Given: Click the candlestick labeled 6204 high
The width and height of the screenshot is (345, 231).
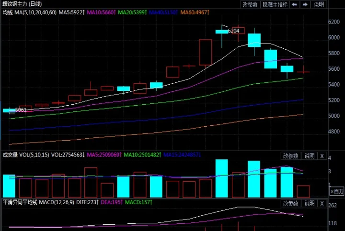Looking at the screenshot, I should (222, 32).
